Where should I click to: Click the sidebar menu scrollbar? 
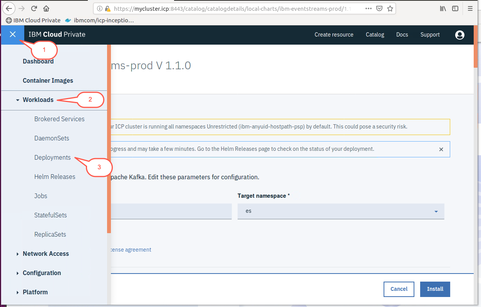(109, 138)
